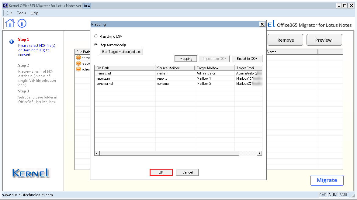Click the Kernel app icon in title bar
The height and width of the screenshot is (200, 357).
(5, 5)
